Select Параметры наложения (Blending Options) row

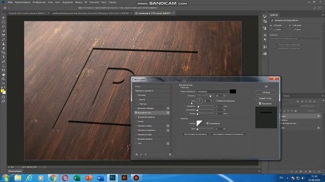(152, 91)
